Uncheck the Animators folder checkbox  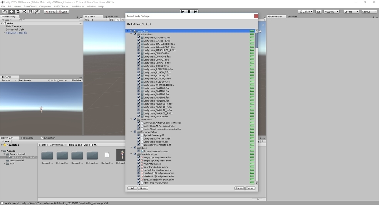[135, 119]
